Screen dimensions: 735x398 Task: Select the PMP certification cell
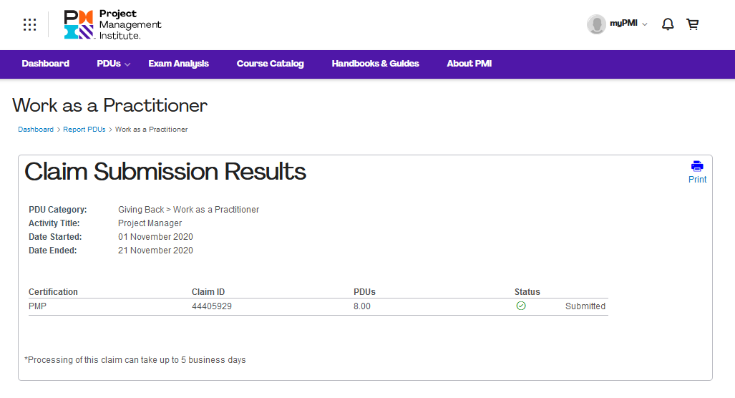click(x=37, y=306)
